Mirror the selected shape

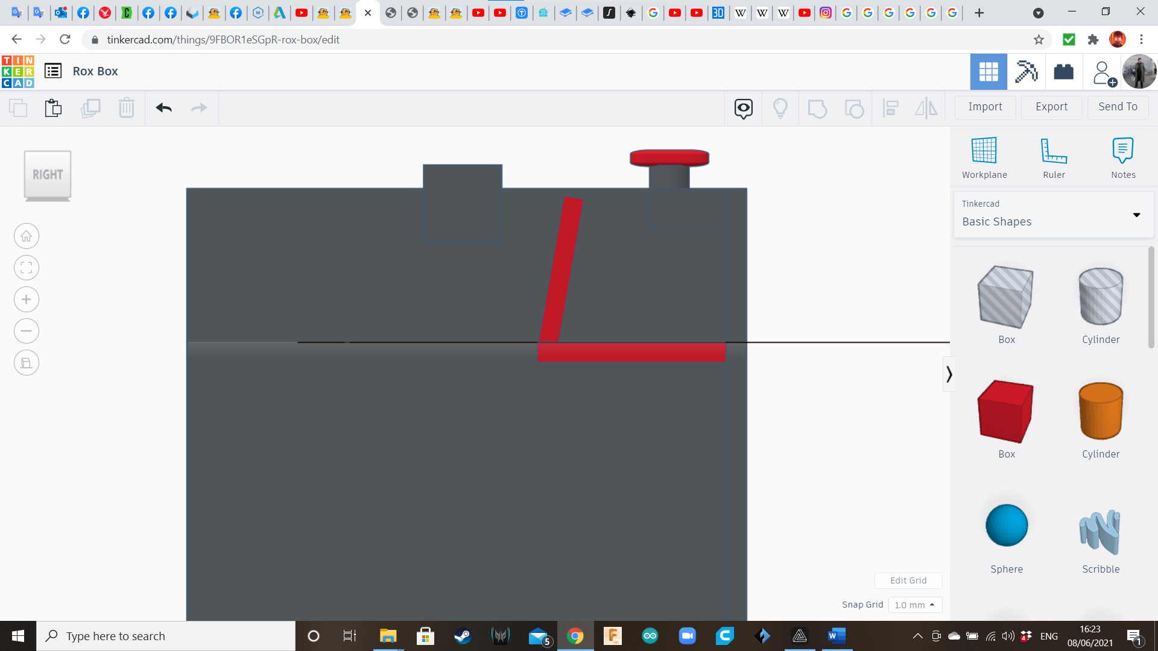pyautogui.click(x=926, y=108)
